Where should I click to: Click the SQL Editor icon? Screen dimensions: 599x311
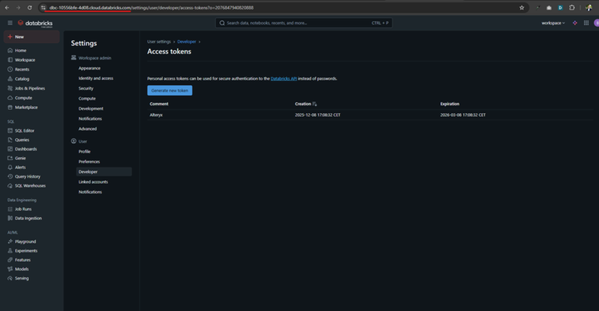[x=10, y=131]
